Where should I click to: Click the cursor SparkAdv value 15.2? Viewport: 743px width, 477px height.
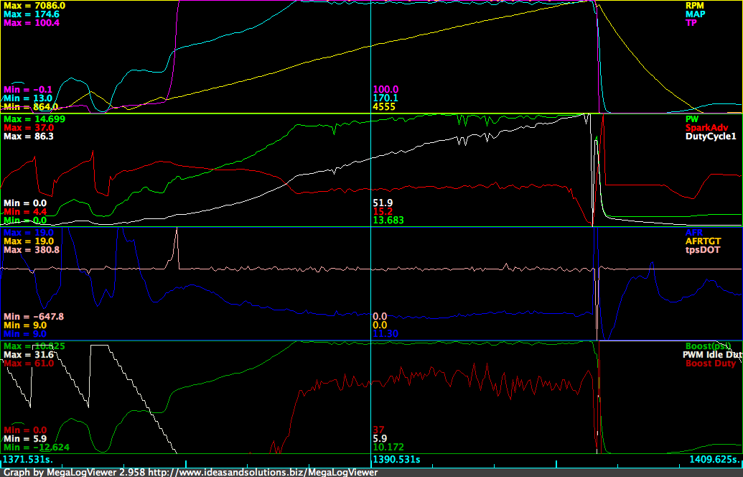[x=383, y=211]
